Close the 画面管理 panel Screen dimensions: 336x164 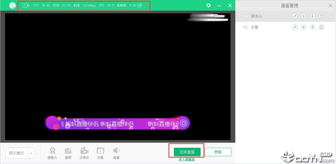330,6
